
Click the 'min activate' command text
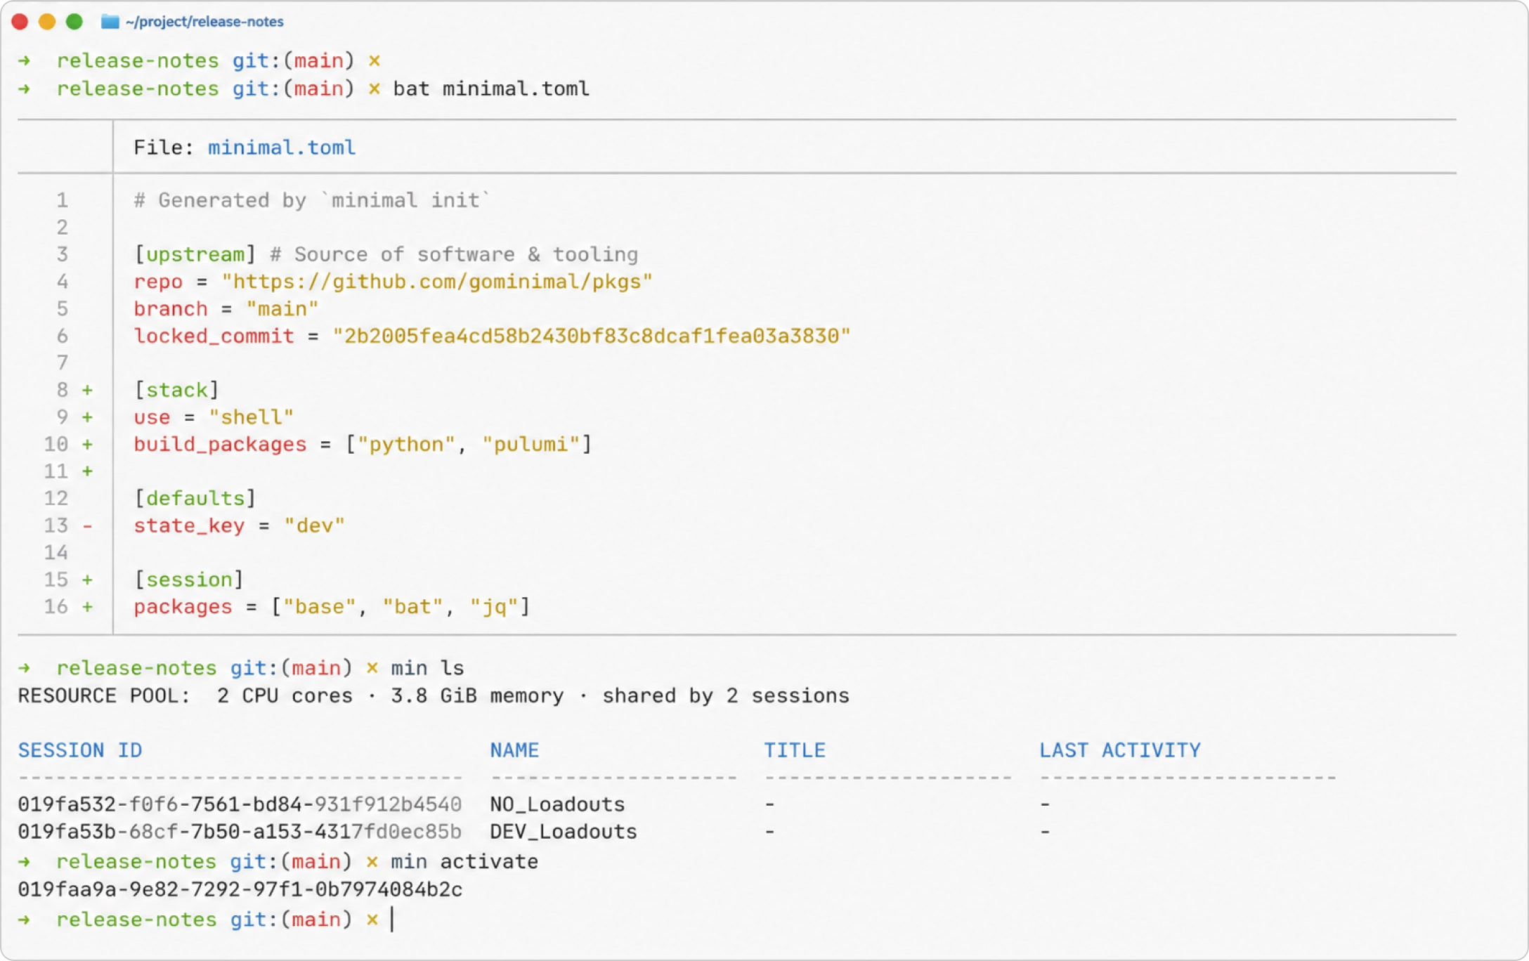coord(464,862)
